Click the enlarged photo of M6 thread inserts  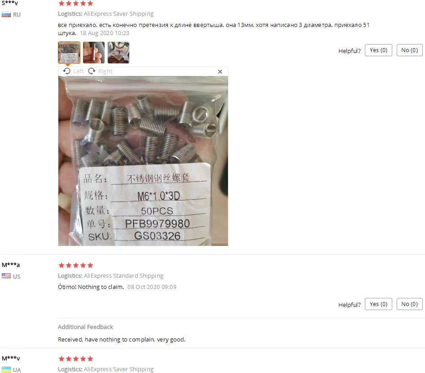[143, 161]
